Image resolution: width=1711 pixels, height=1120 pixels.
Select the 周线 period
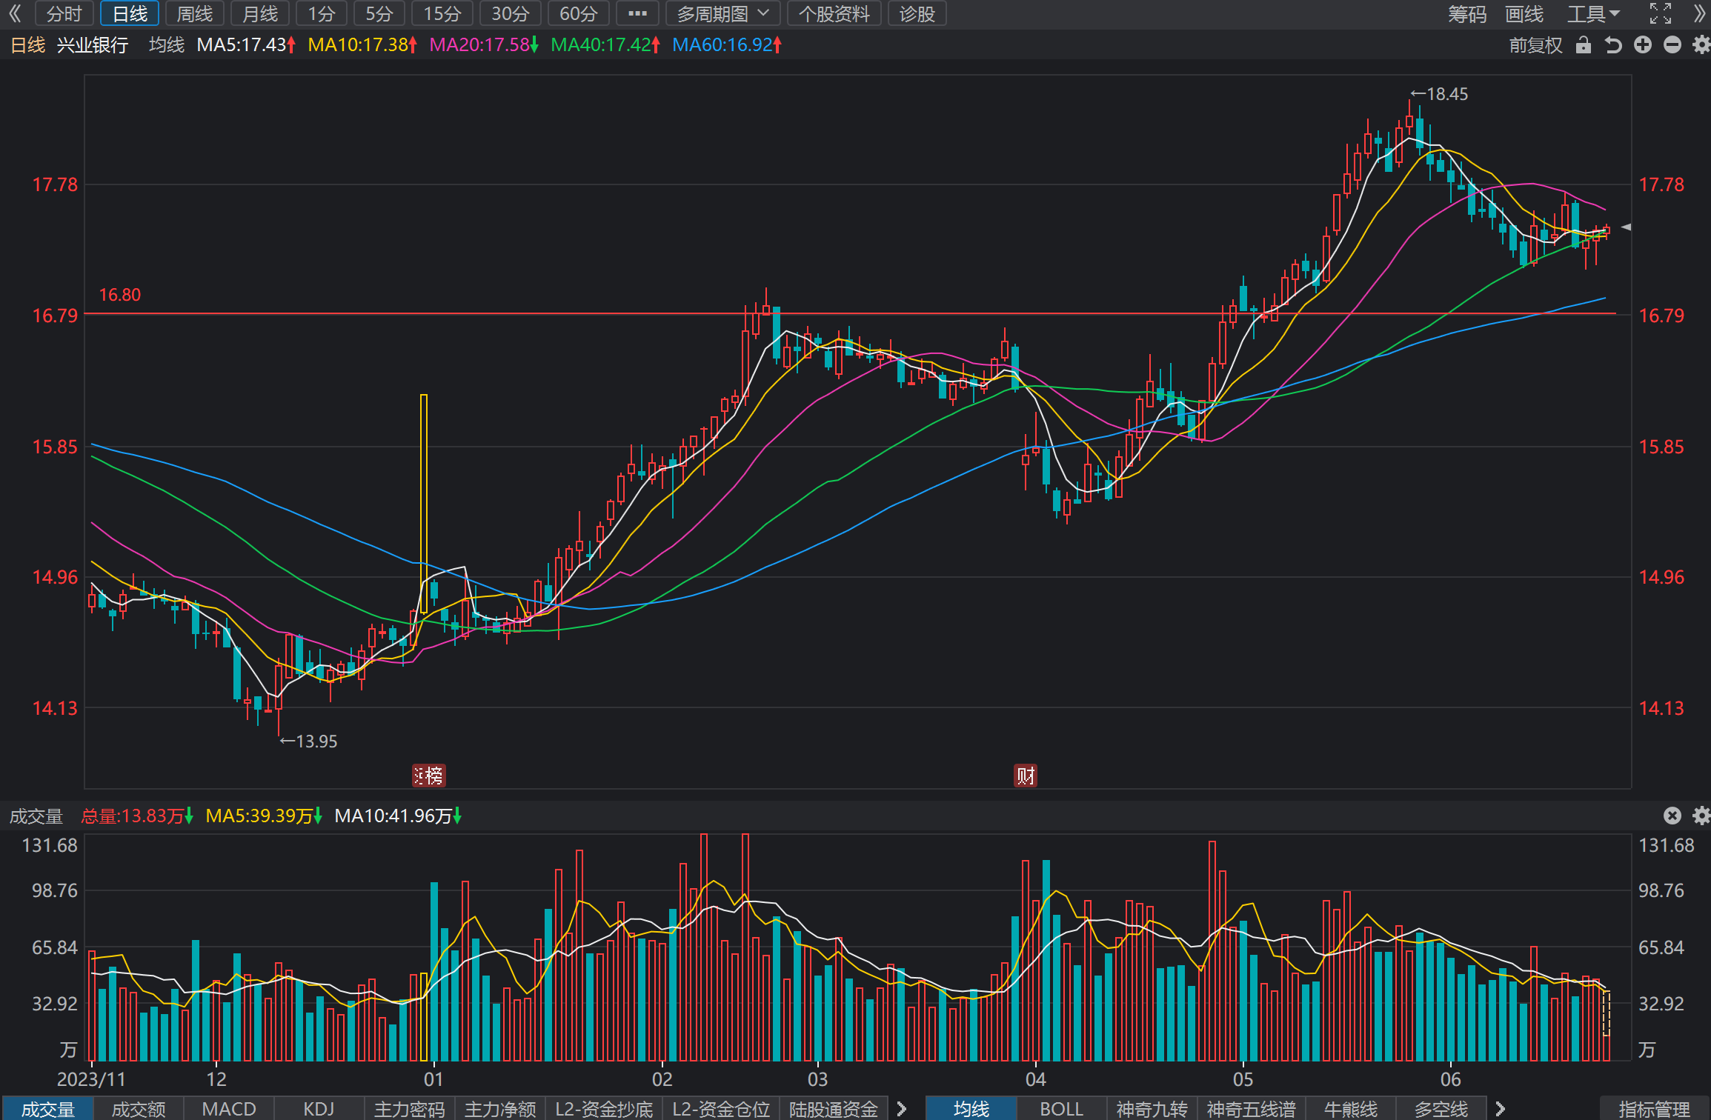click(195, 13)
